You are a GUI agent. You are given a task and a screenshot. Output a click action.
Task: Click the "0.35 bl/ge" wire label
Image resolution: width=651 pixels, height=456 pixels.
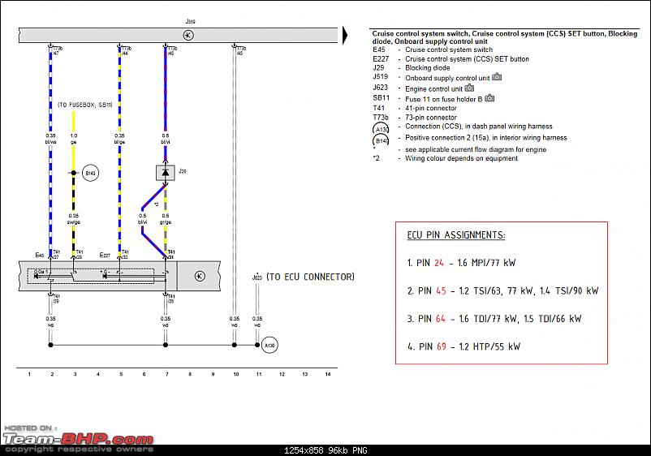119,139
